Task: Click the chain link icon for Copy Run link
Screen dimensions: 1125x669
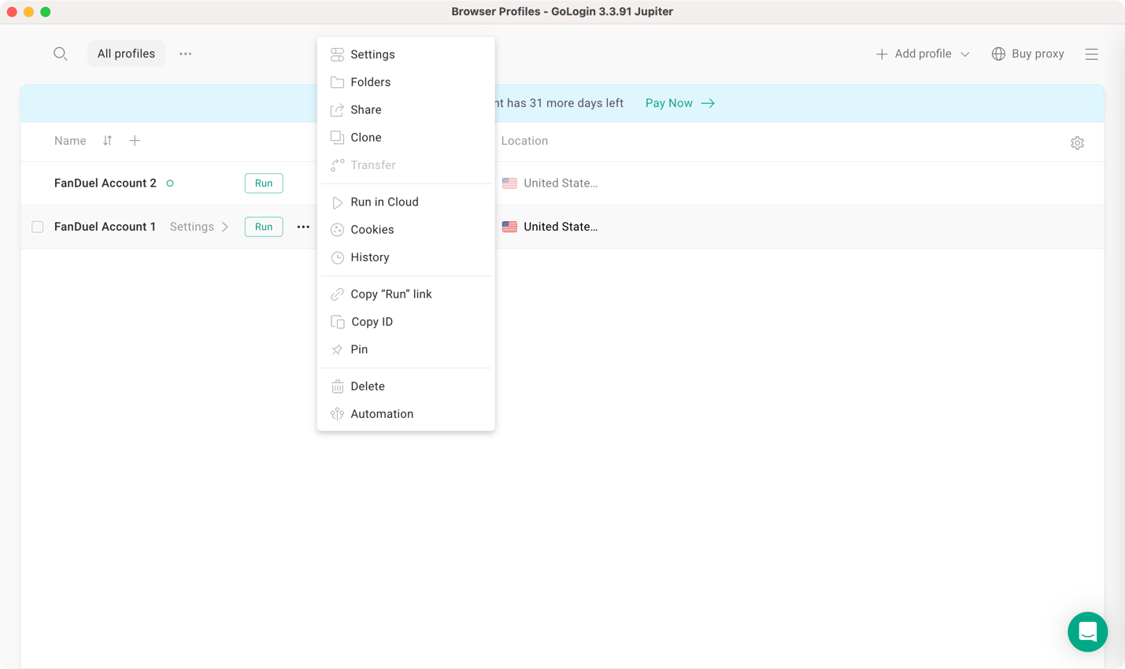Action: pyautogui.click(x=337, y=294)
